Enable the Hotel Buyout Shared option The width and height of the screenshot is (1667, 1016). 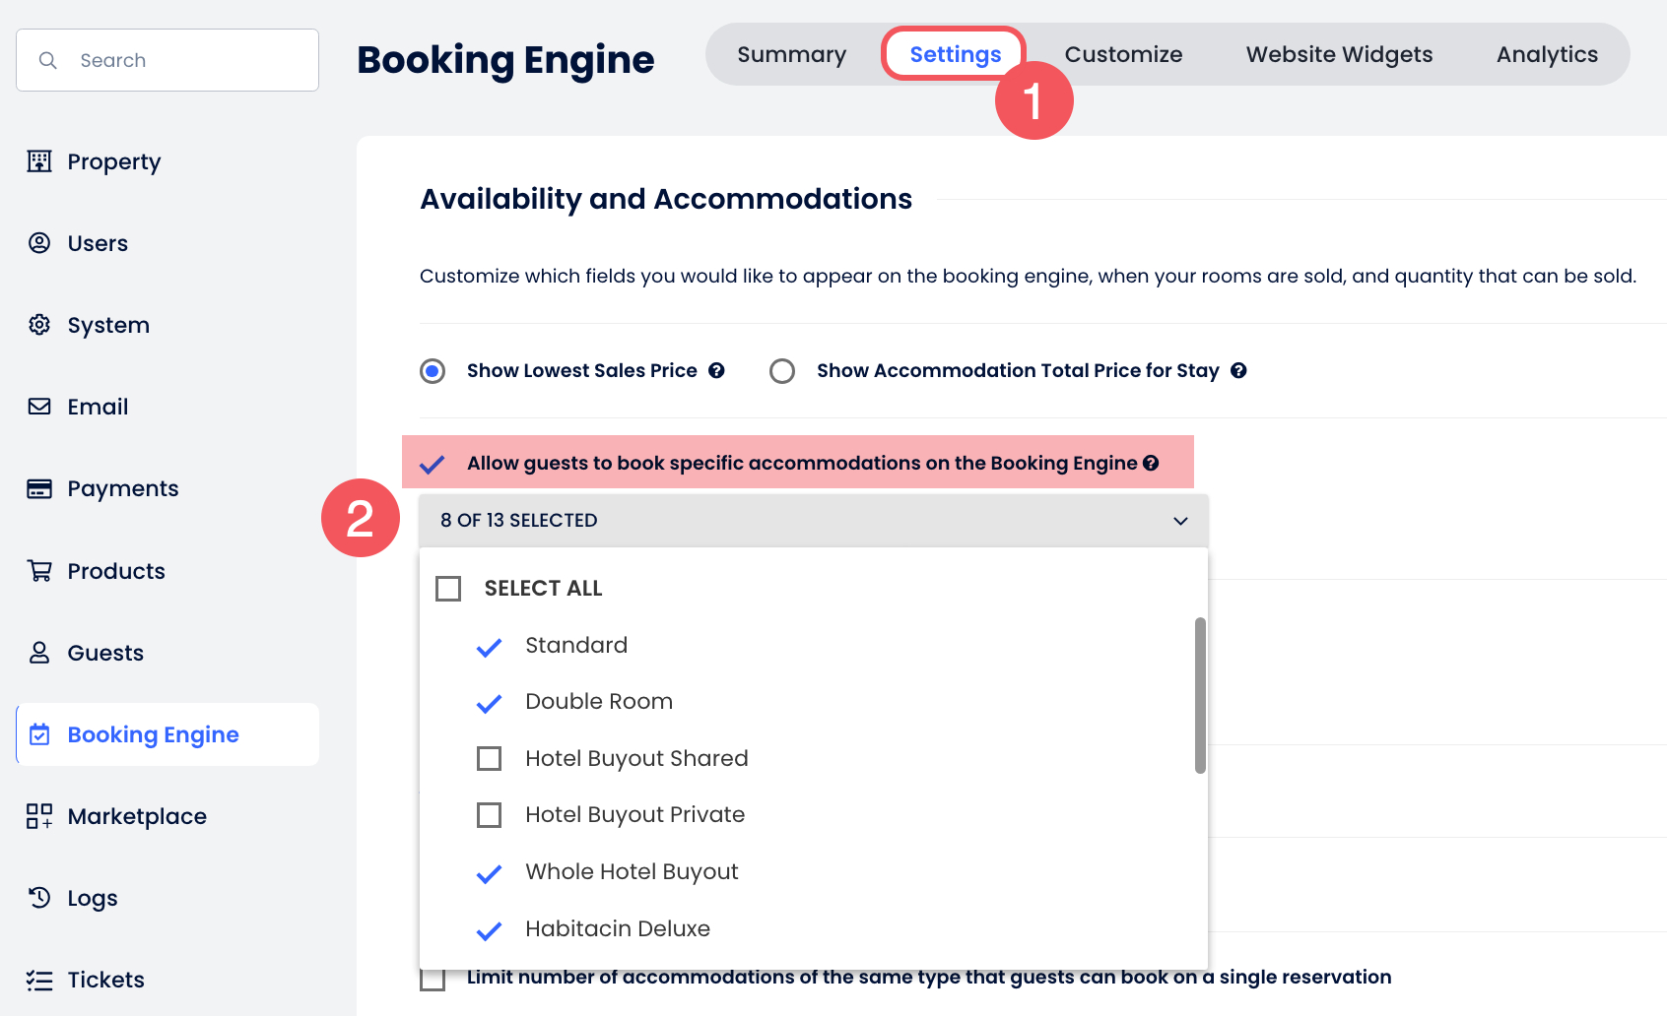[x=490, y=759]
